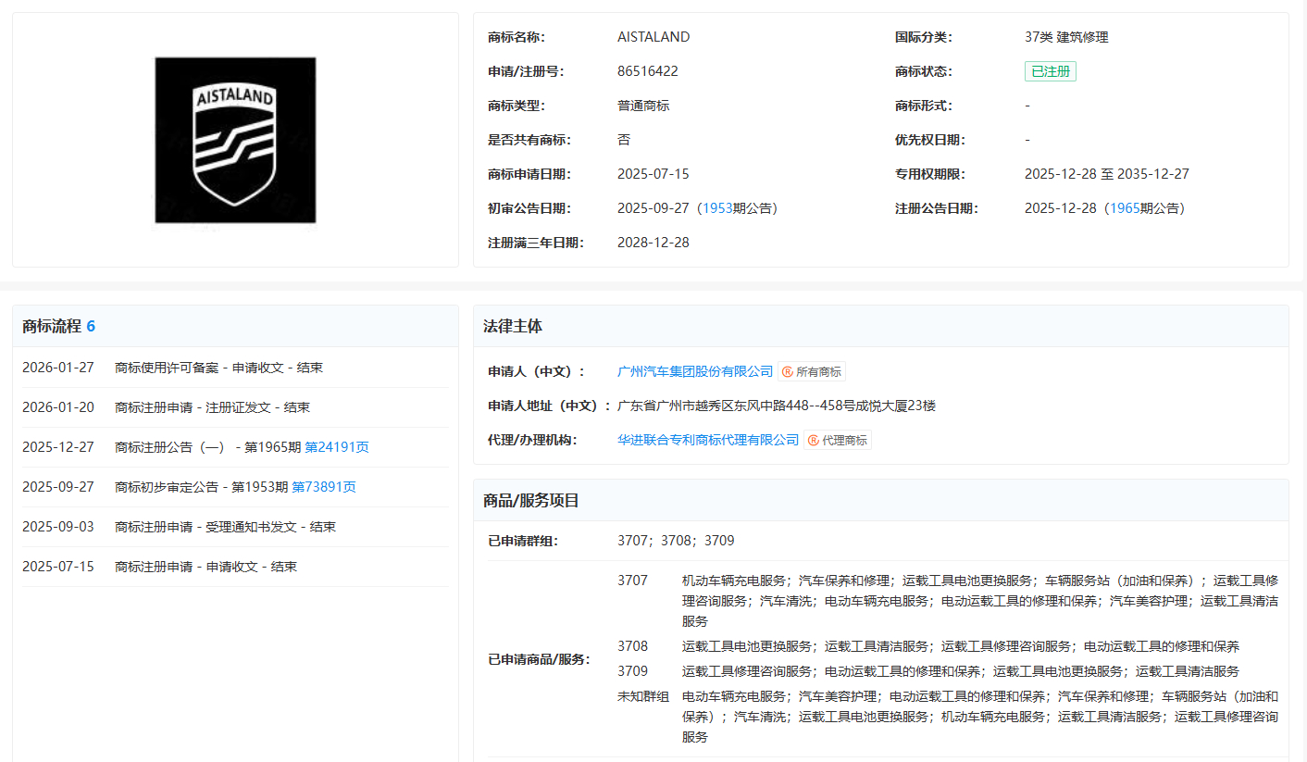
Task: Click 第24191页 page link in 商标流程
Action: [x=336, y=446]
